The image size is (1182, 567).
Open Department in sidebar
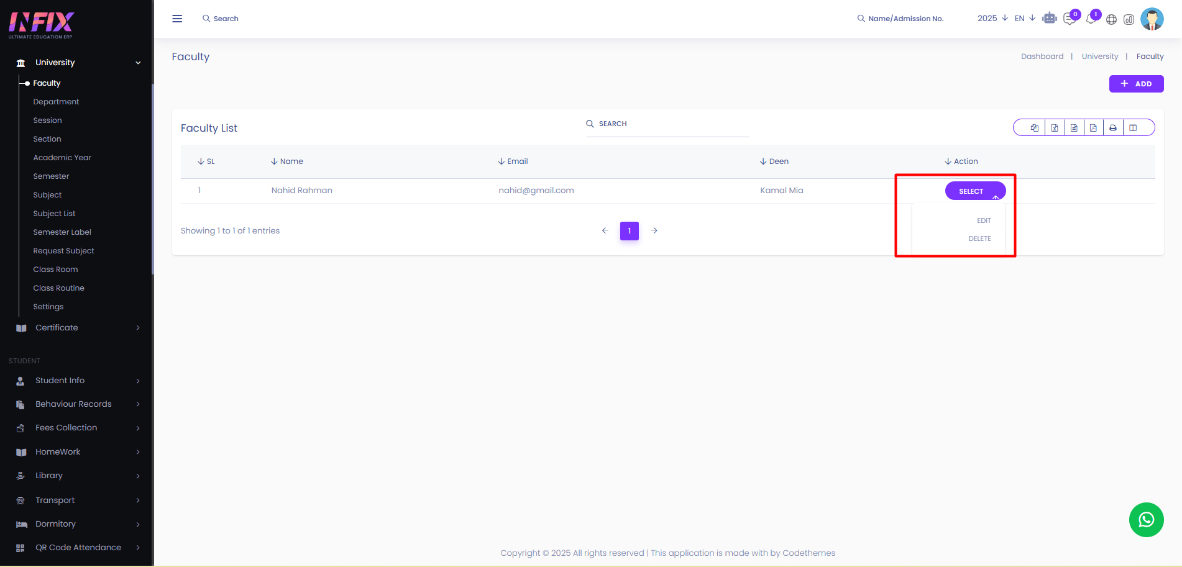coord(56,102)
